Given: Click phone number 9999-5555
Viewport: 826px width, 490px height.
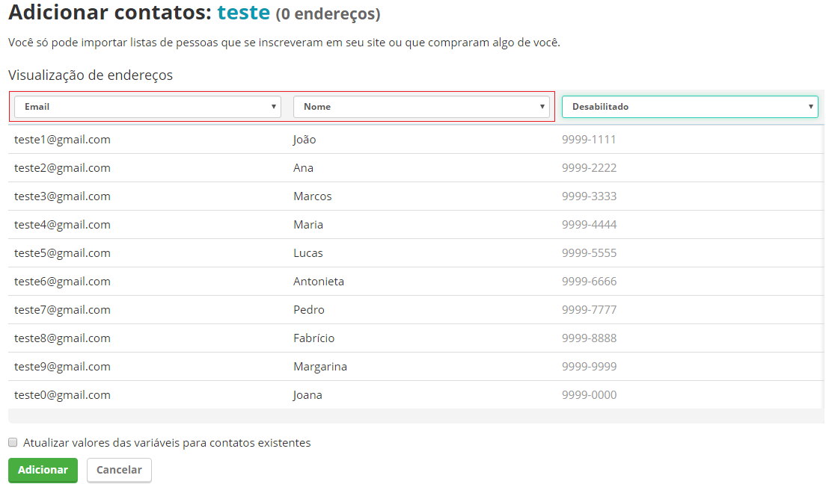Looking at the screenshot, I should pyautogui.click(x=589, y=253).
